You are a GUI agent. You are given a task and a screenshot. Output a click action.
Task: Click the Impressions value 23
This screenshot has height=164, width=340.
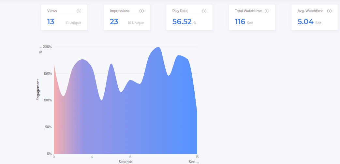[114, 22]
